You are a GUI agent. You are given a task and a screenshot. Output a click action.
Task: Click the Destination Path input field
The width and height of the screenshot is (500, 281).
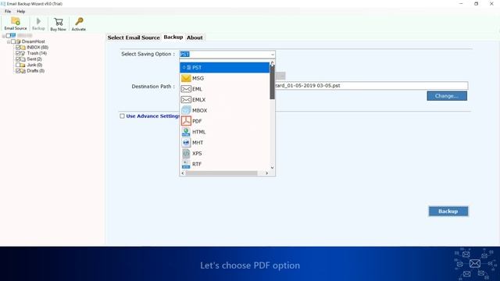372,86
